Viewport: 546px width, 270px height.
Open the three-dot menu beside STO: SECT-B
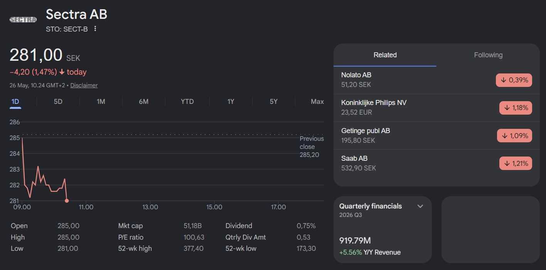tap(95, 29)
